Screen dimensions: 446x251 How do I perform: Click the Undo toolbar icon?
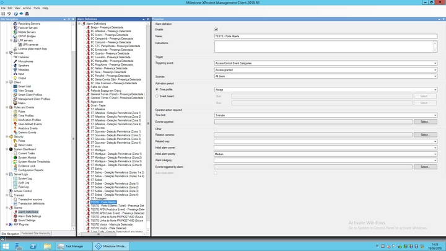9,14
